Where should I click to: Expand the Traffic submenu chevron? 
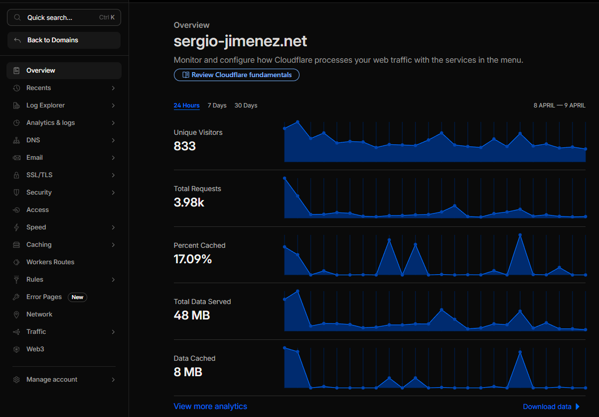pos(113,332)
